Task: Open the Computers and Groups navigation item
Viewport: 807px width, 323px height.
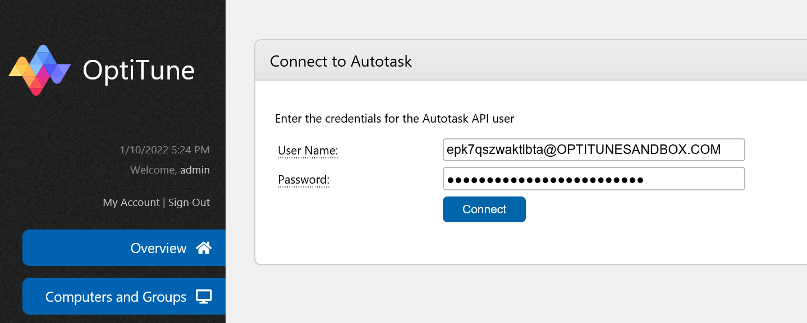Action: (x=124, y=297)
